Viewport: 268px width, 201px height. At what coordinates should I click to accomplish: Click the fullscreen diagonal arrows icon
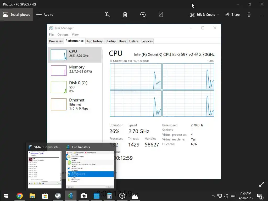tap(262, 184)
